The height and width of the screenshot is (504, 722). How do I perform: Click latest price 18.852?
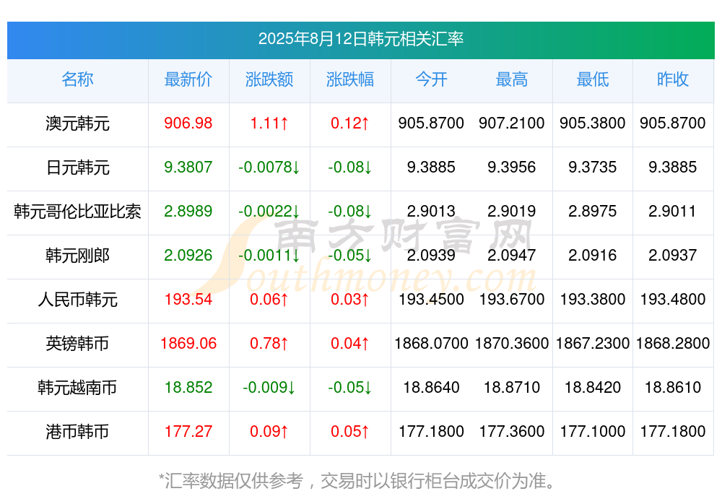click(188, 388)
